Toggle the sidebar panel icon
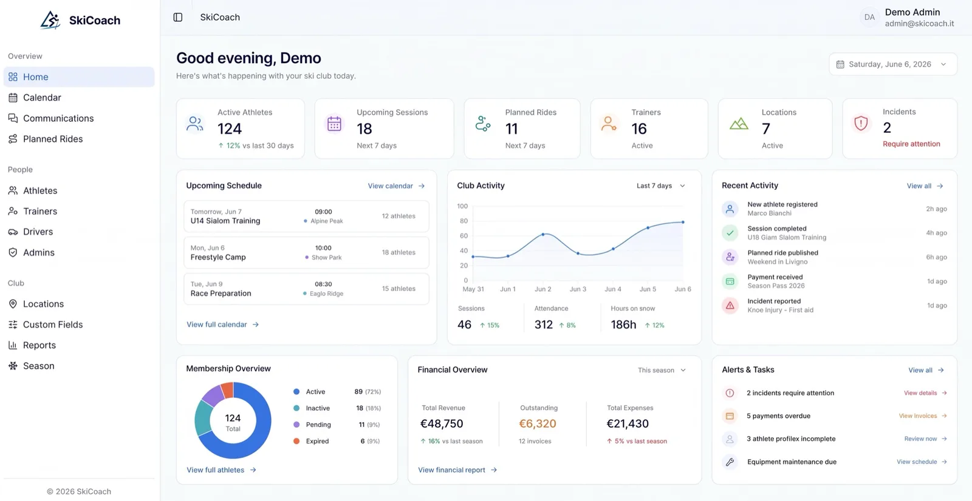Image resolution: width=972 pixels, height=501 pixels. click(178, 17)
